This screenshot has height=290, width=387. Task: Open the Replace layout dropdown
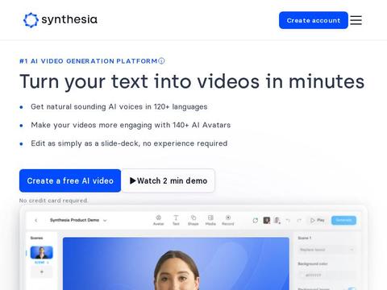click(327, 250)
